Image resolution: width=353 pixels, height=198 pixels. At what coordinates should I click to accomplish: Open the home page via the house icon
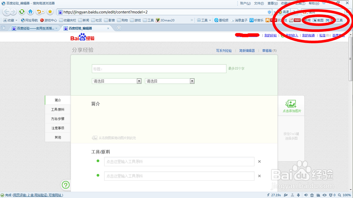pyautogui.click(x=30, y=12)
